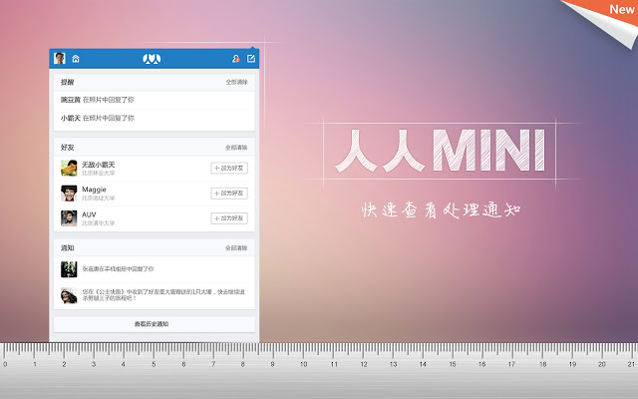The width and height of the screenshot is (638, 399).
Task: Click the Renren logo in the header
Action: pyautogui.click(x=152, y=59)
